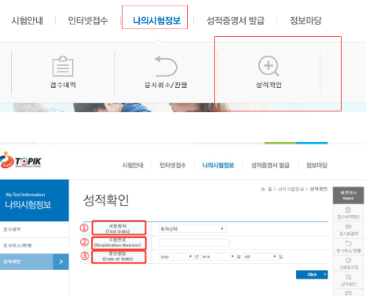Open 응시취소/환불 return-arrow icon in Quick menu
This screenshot has height=299, width=373.
coord(348,243)
